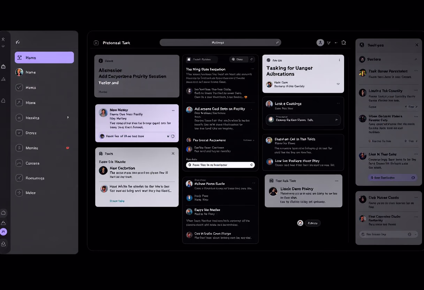Open the 'Dusten Cel in Tha Tolds' entry
Viewport: 424px width, 290px height.
303,145
